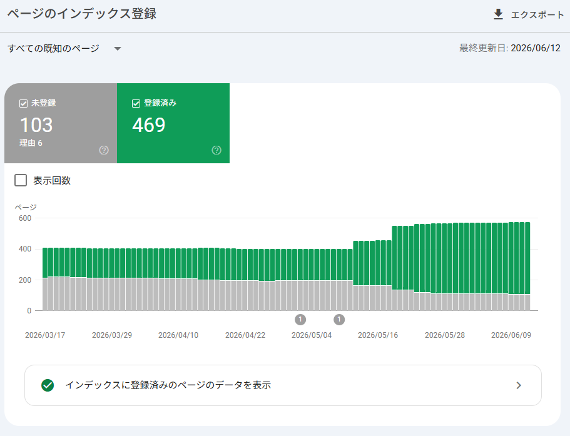Open help icon on 登録済み card
Screen dimensions: 570x436
pyautogui.click(x=216, y=150)
